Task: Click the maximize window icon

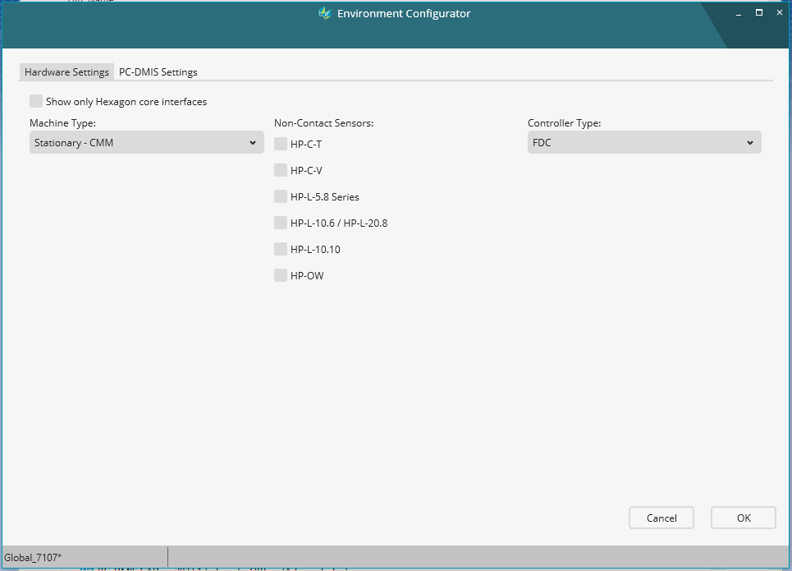Action: [x=758, y=12]
